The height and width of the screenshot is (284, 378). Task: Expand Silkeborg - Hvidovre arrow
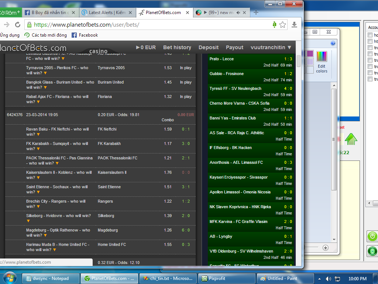click(28, 221)
